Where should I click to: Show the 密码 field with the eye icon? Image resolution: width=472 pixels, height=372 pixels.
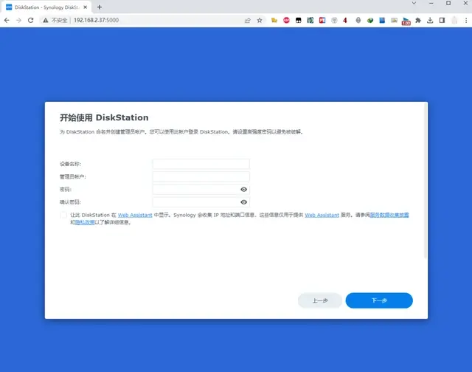(x=244, y=190)
